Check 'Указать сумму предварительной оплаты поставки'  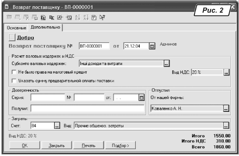[15, 81]
